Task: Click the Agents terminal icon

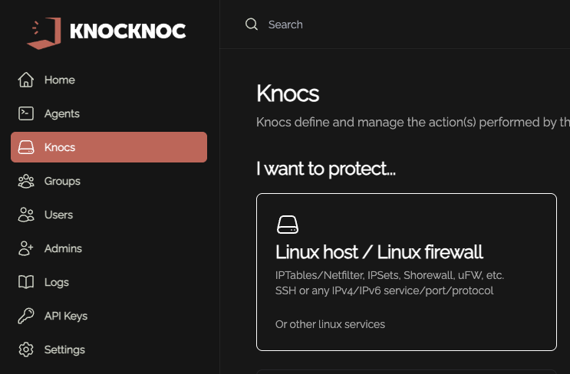Action: tap(26, 113)
